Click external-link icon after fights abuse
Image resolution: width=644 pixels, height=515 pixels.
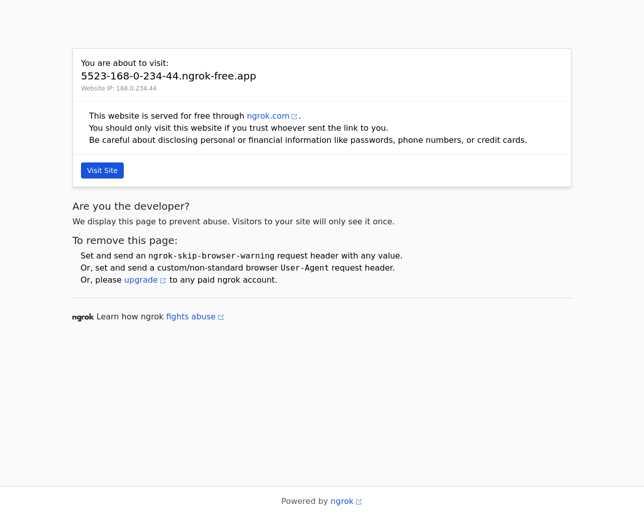tap(221, 317)
